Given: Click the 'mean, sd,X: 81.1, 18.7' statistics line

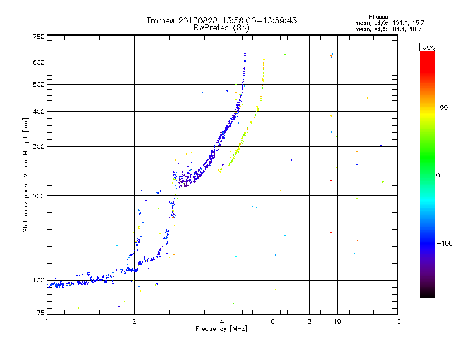Looking at the screenshot, I should [388, 29].
